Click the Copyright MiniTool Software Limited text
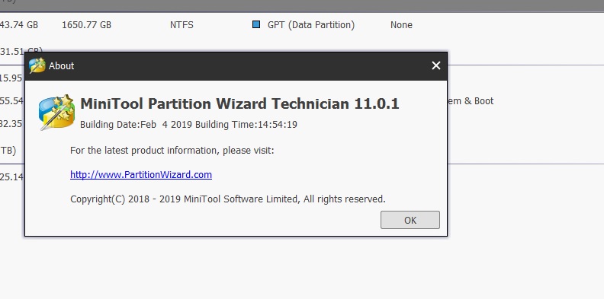This screenshot has height=299, width=604. [228, 199]
